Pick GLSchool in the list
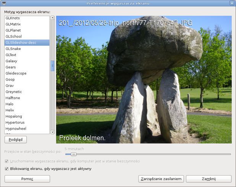This screenshot has width=236, height=187. pyautogui.click(x=27, y=37)
